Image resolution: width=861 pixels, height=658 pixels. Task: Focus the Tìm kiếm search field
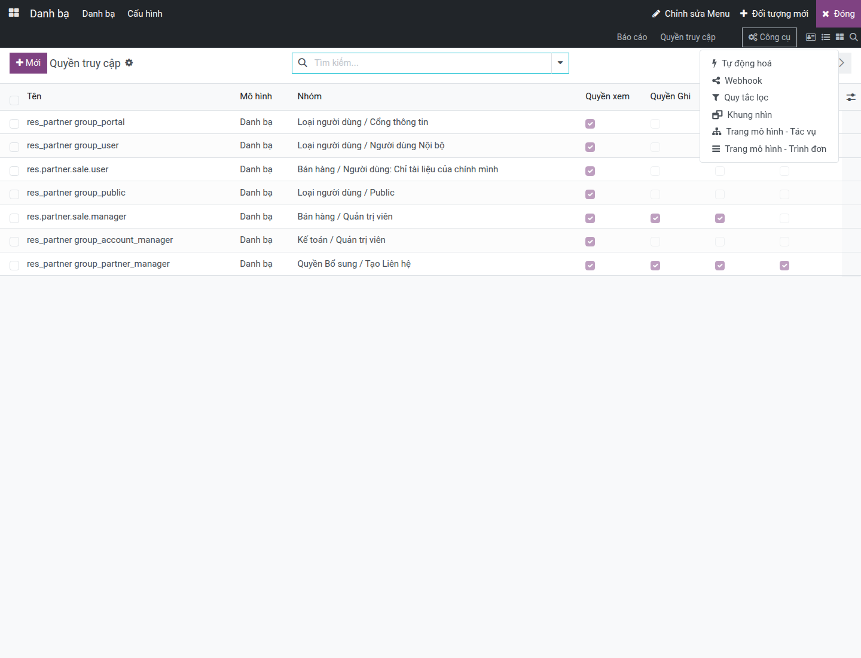tap(430, 63)
